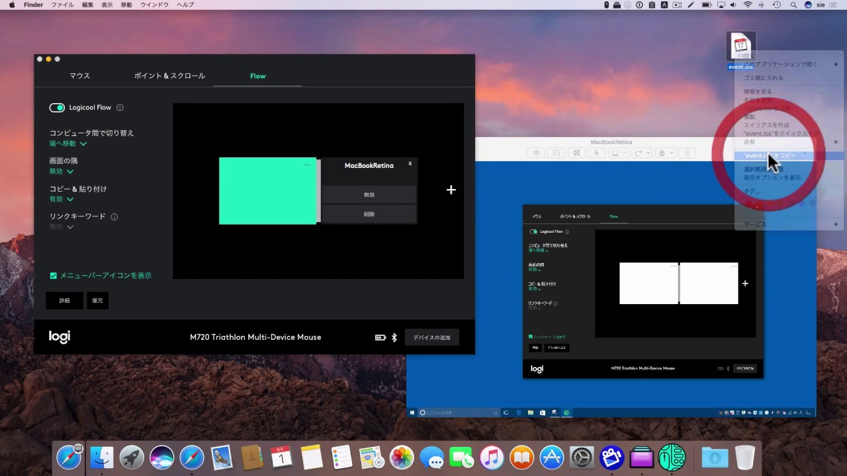Click the Wi-Fi icon in the menu bar
This screenshot has height=476, width=847.
pyautogui.click(x=748, y=5)
